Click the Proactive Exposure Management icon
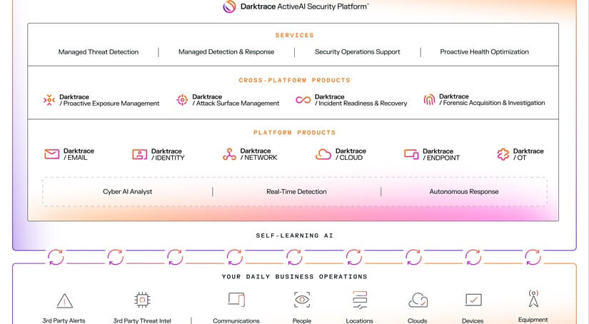 tap(49, 100)
